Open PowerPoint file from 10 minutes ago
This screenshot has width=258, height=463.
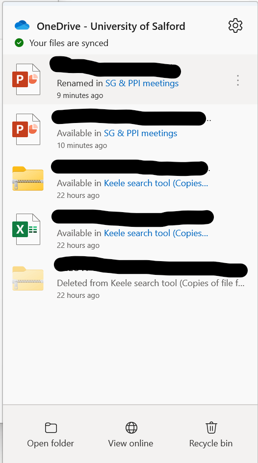tap(26, 129)
